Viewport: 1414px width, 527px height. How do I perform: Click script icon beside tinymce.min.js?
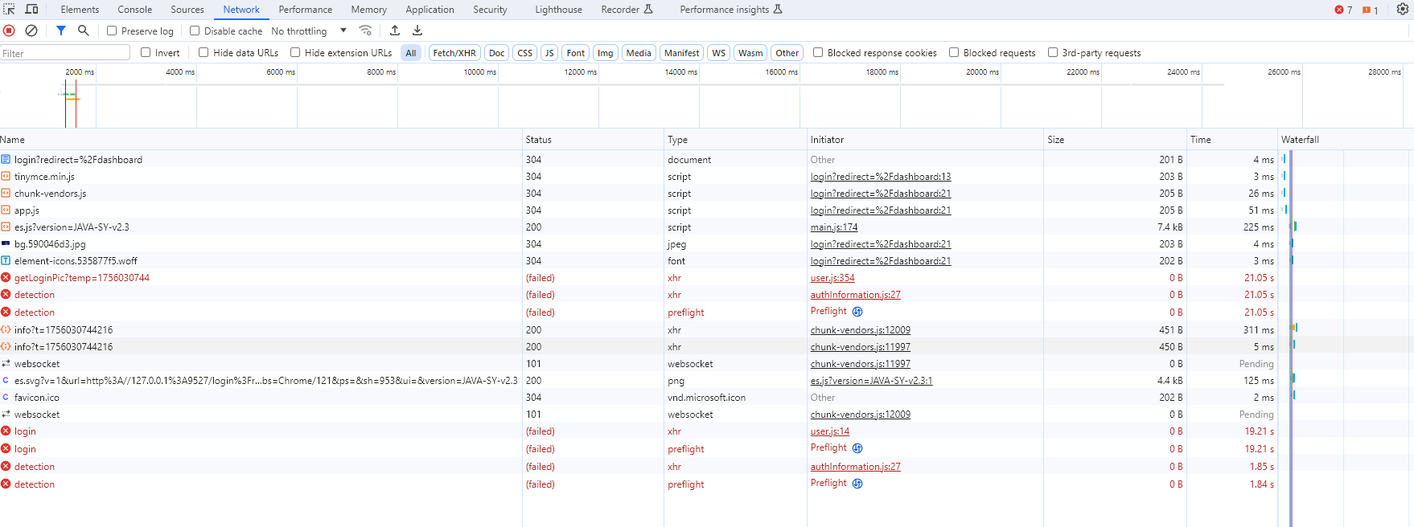tap(6, 176)
